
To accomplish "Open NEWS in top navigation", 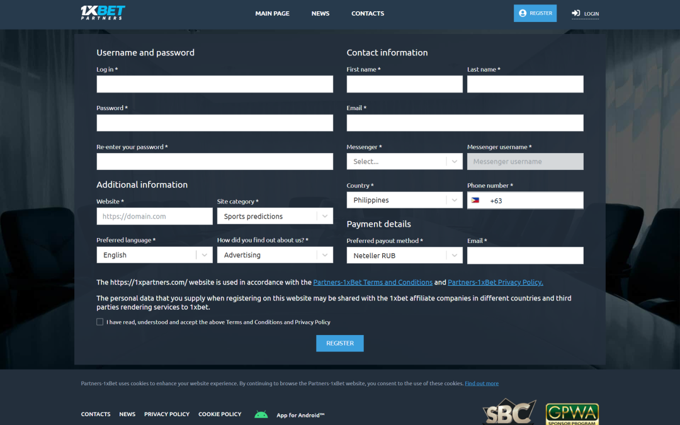I will pyautogui.click(x=320, y=13).
